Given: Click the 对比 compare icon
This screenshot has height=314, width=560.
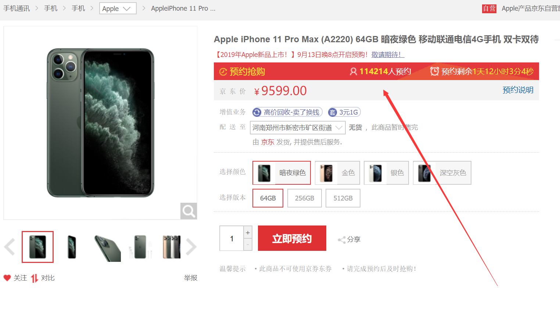Looking at the screenshot, I should click(x=34, y=278).
